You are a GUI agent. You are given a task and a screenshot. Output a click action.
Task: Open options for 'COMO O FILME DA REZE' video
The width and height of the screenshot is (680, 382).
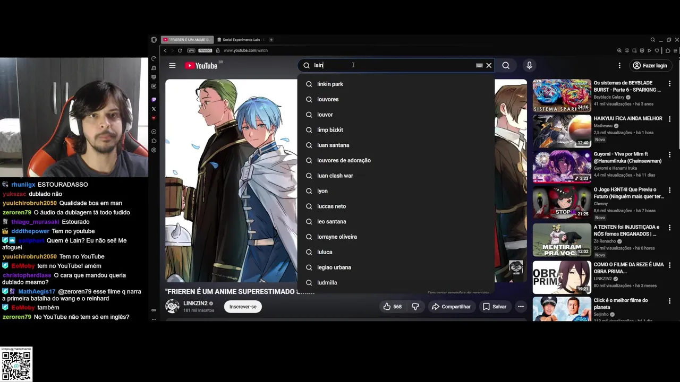pyautogui.click(x=669, y=265)
